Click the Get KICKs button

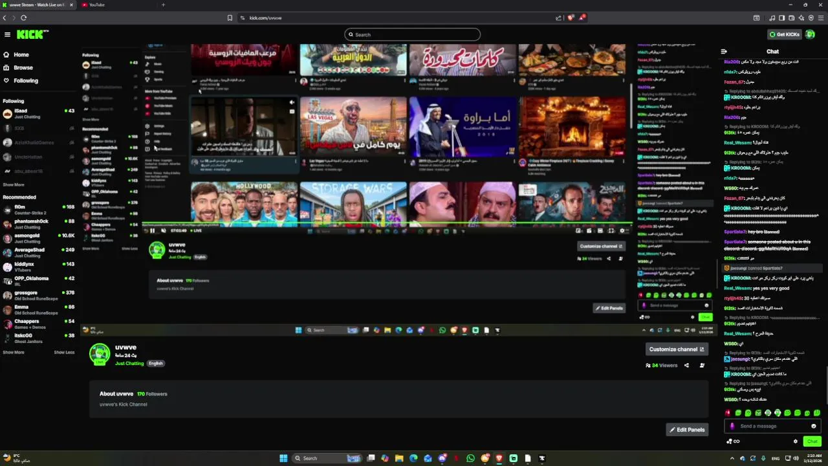[x=785, y=34]
